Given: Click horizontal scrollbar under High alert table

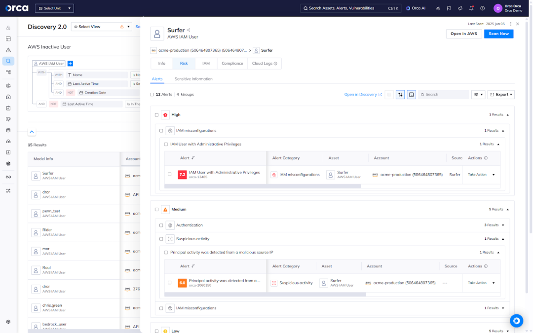Looking at the screenshot, I should pyautogui.click(x=263, y=186).
